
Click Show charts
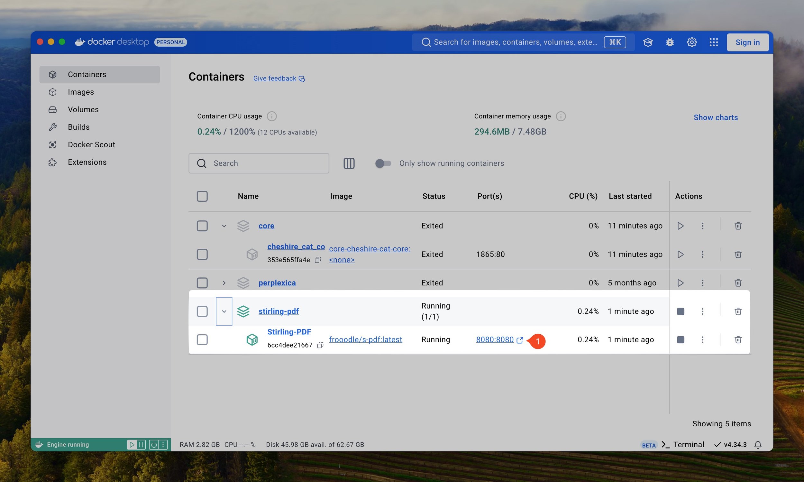pyautogui.click(x=716, y=117)
